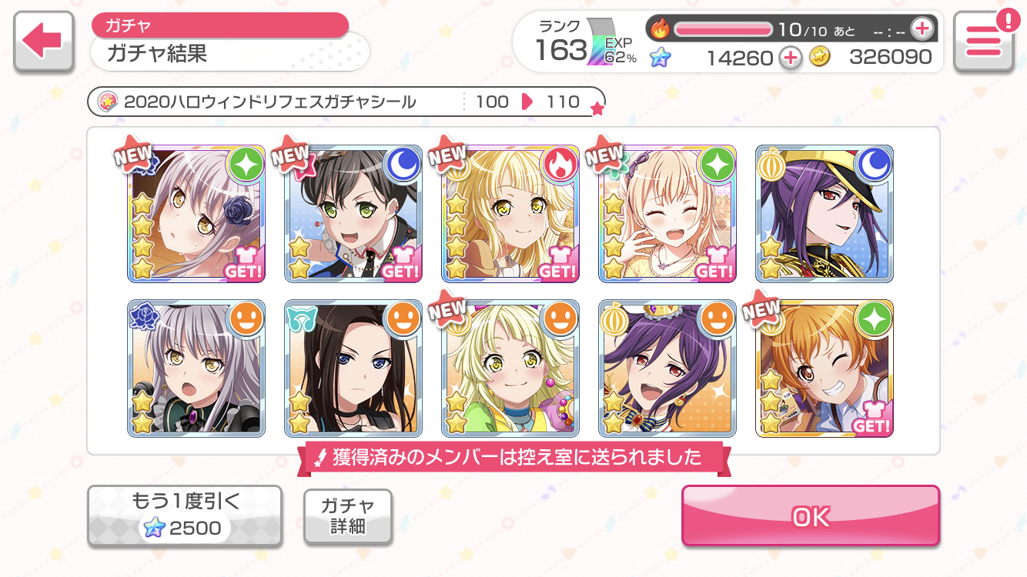Select the blonde four-star fire attribute card
The image size is (1027, 577).
point(510,213)
